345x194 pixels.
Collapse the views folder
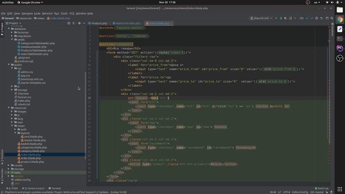[x=12, y=126]
